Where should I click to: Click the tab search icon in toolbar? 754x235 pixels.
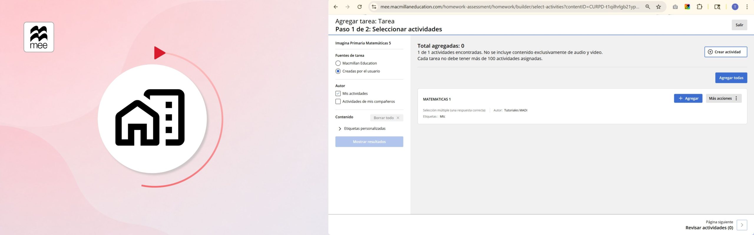tap(717, 7)
